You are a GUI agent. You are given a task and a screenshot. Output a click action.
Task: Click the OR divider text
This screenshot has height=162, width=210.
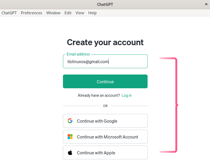(x=105, y=106)
